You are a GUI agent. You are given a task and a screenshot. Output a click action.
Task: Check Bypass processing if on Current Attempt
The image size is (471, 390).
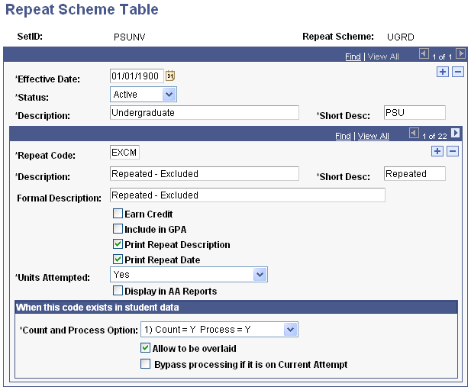tap(145, 364)
